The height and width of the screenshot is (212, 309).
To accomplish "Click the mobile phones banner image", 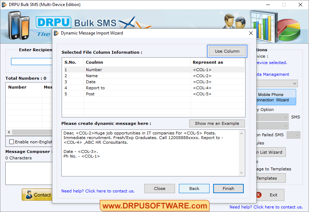I will [x=19, y=25].
